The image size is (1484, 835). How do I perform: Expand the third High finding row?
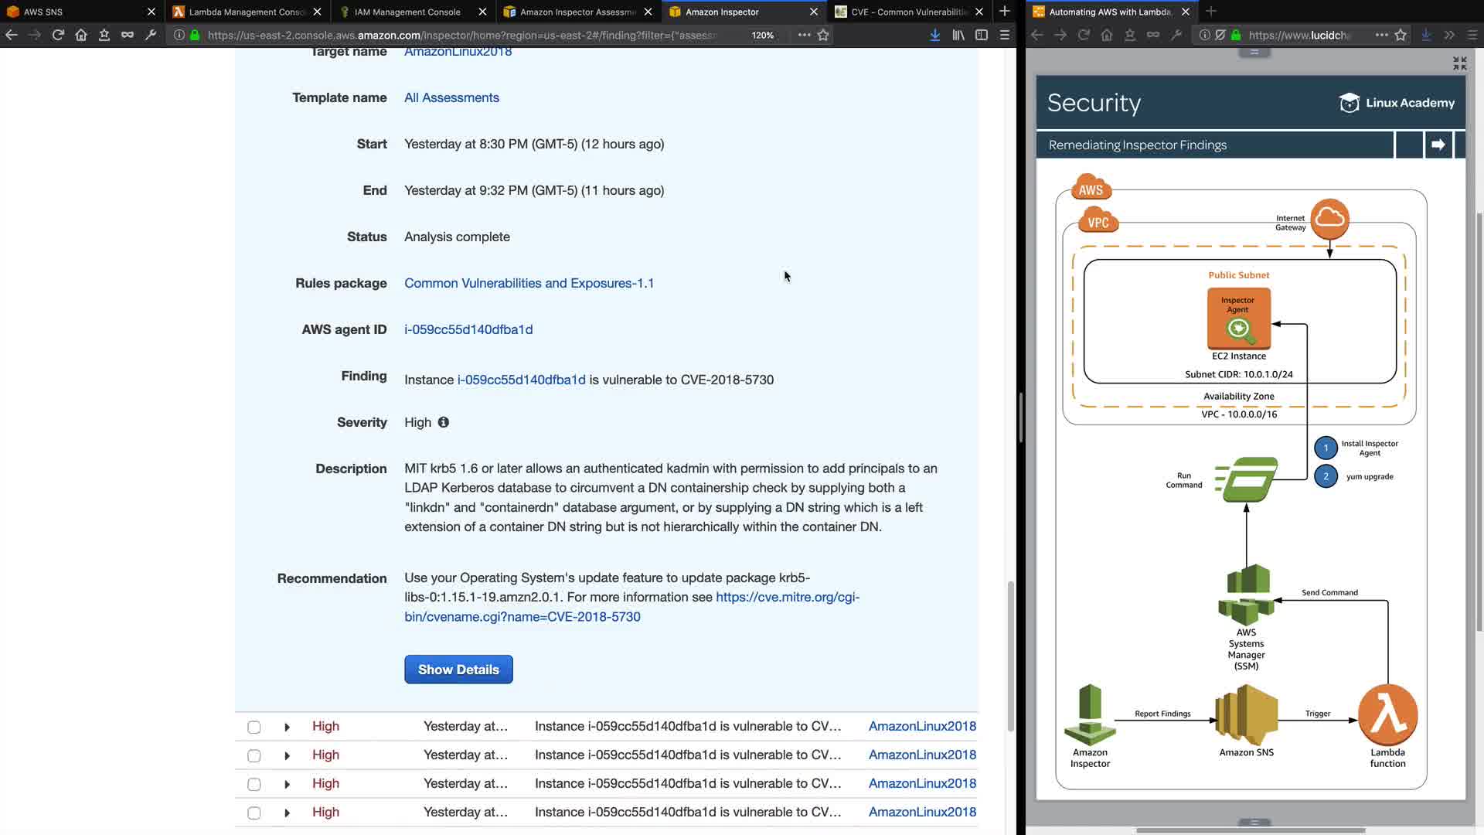coord(287,784)
